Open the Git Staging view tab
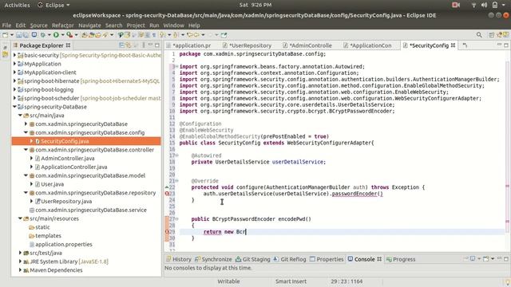This screenshot has height=287, width=511. (x=253, y=259)
